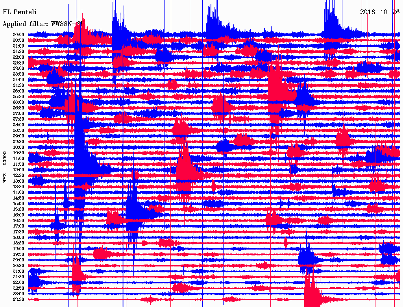Viewport: 403px width, 307px height.
Task: Click the Applied filter WWSSN text
Action: coord(43,24)
